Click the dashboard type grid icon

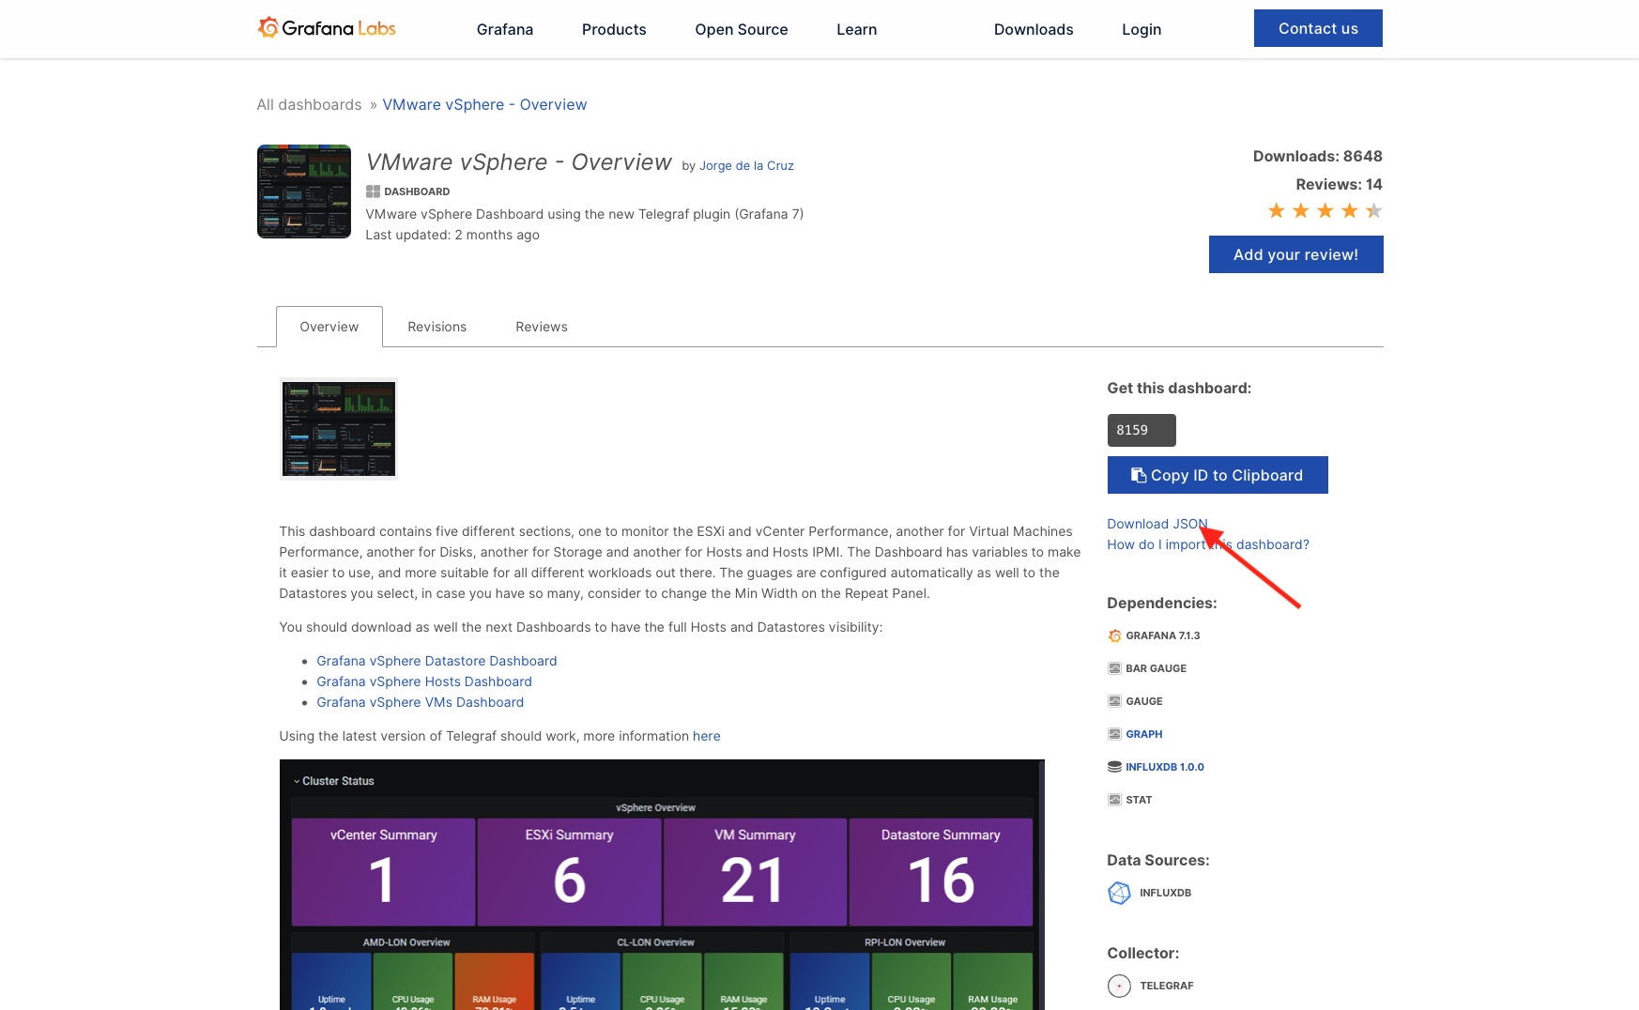pos(373,191)
